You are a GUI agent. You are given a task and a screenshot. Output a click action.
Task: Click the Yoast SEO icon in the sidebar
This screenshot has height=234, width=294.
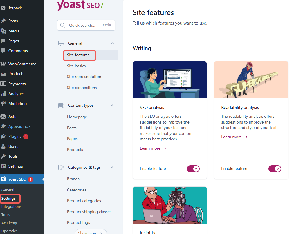(3, 179)
